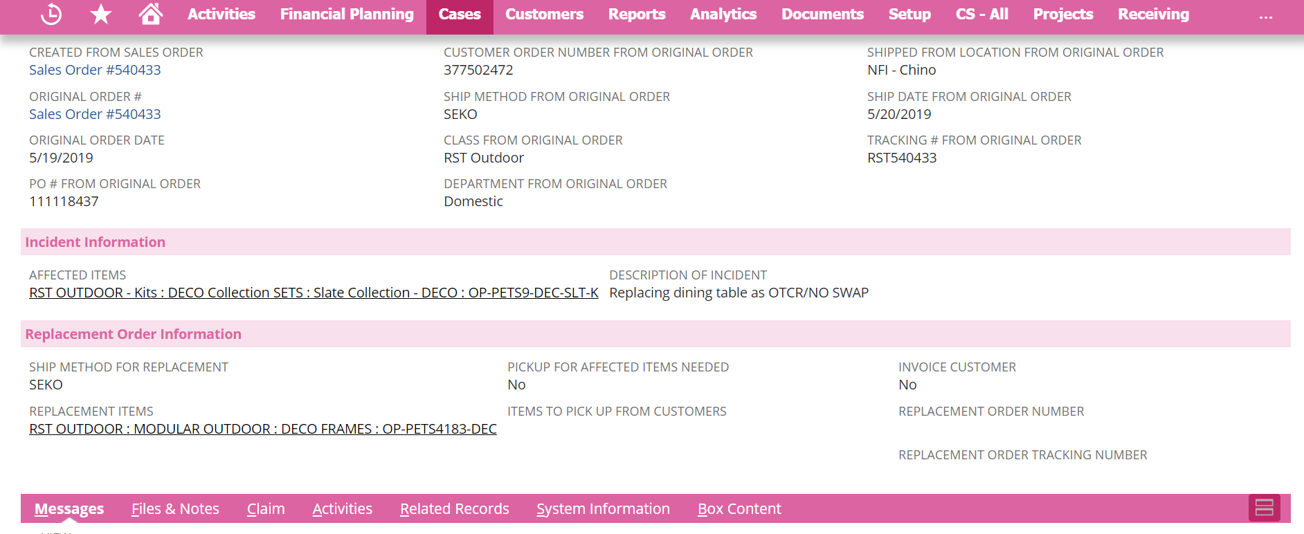Select No under Invoice Customer
1304x534 pixels.
point(907,385)
